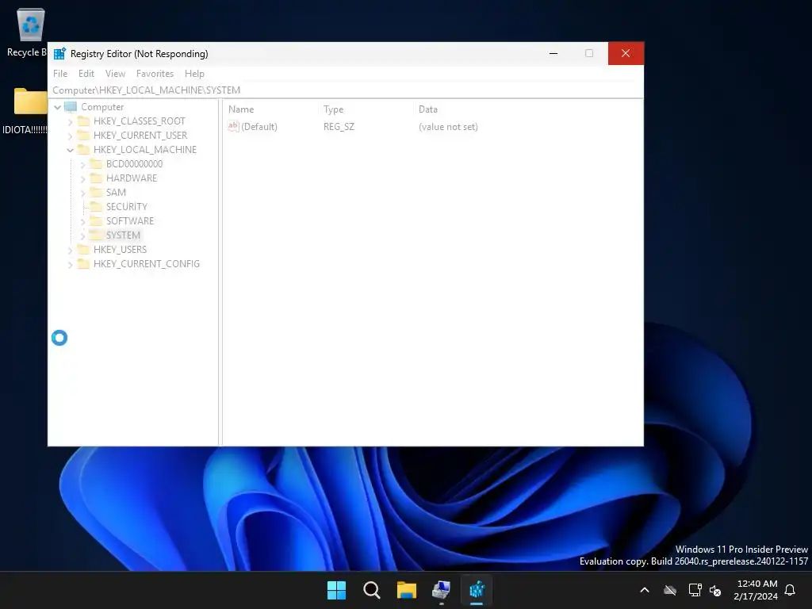
Task: Expand the BCD00000000 key chevron
Action: tap(82, 165)
